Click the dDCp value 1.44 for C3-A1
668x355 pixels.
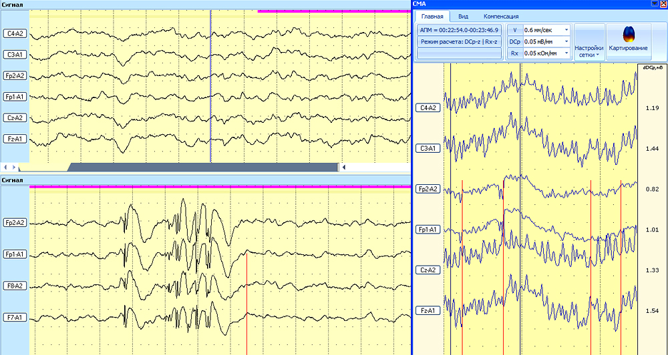(652, 149)
